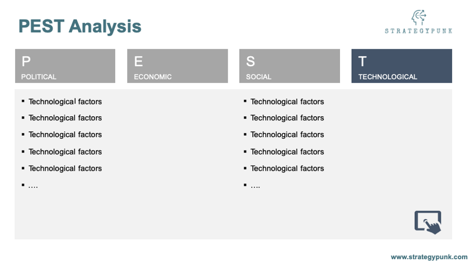473x266 pixels.
Task: Click third Technological factors bullet in right column
Action: click(287, 135)
